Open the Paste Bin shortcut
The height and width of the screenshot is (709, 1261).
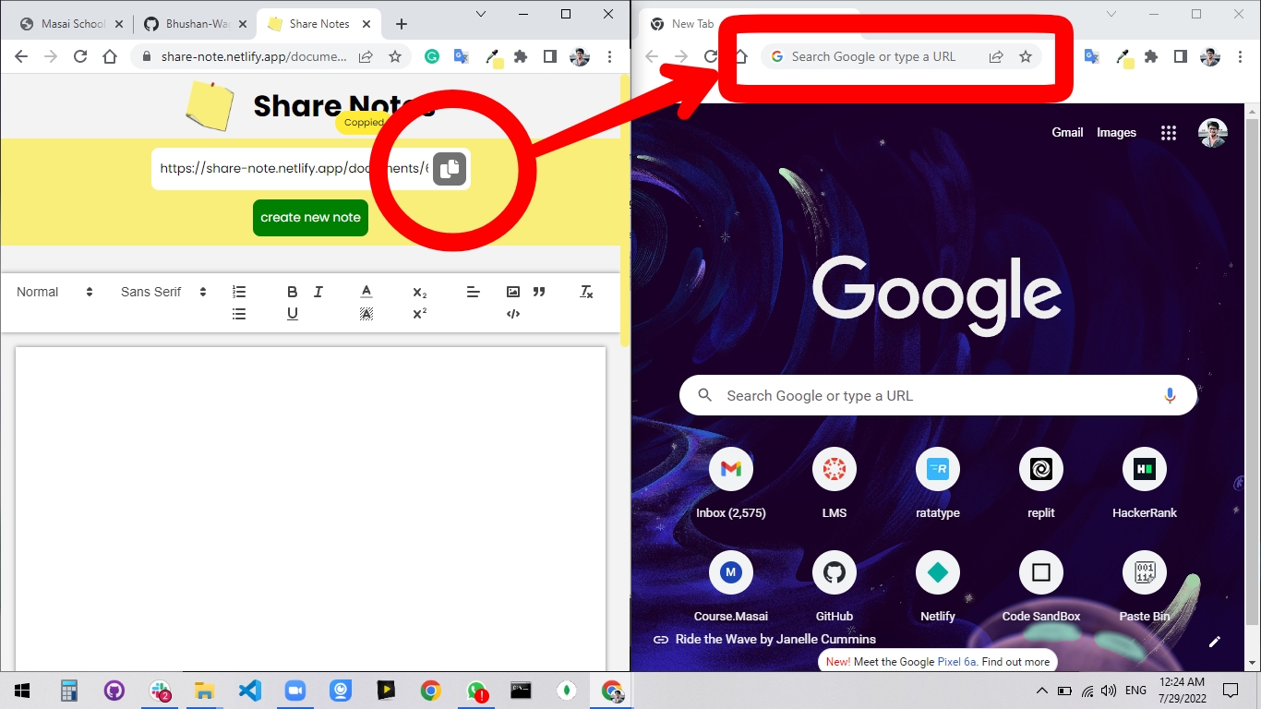[x=1145, y=589]
